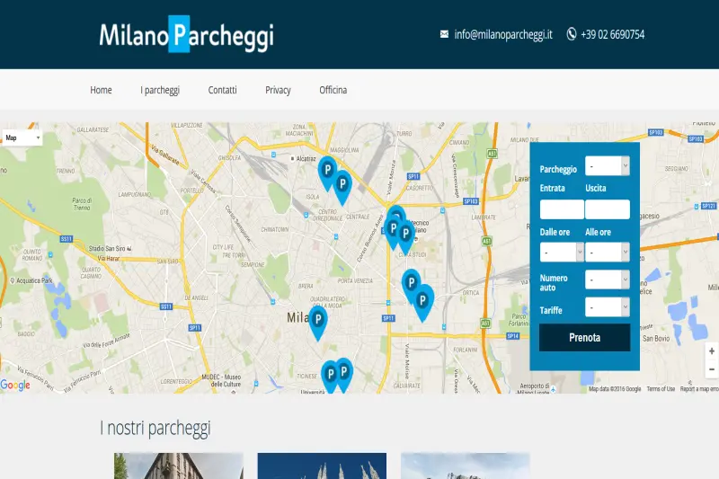The width and height of the screenshot is (719, 479).
Task: Click the Entrata date field
Action: click(562, 209)
